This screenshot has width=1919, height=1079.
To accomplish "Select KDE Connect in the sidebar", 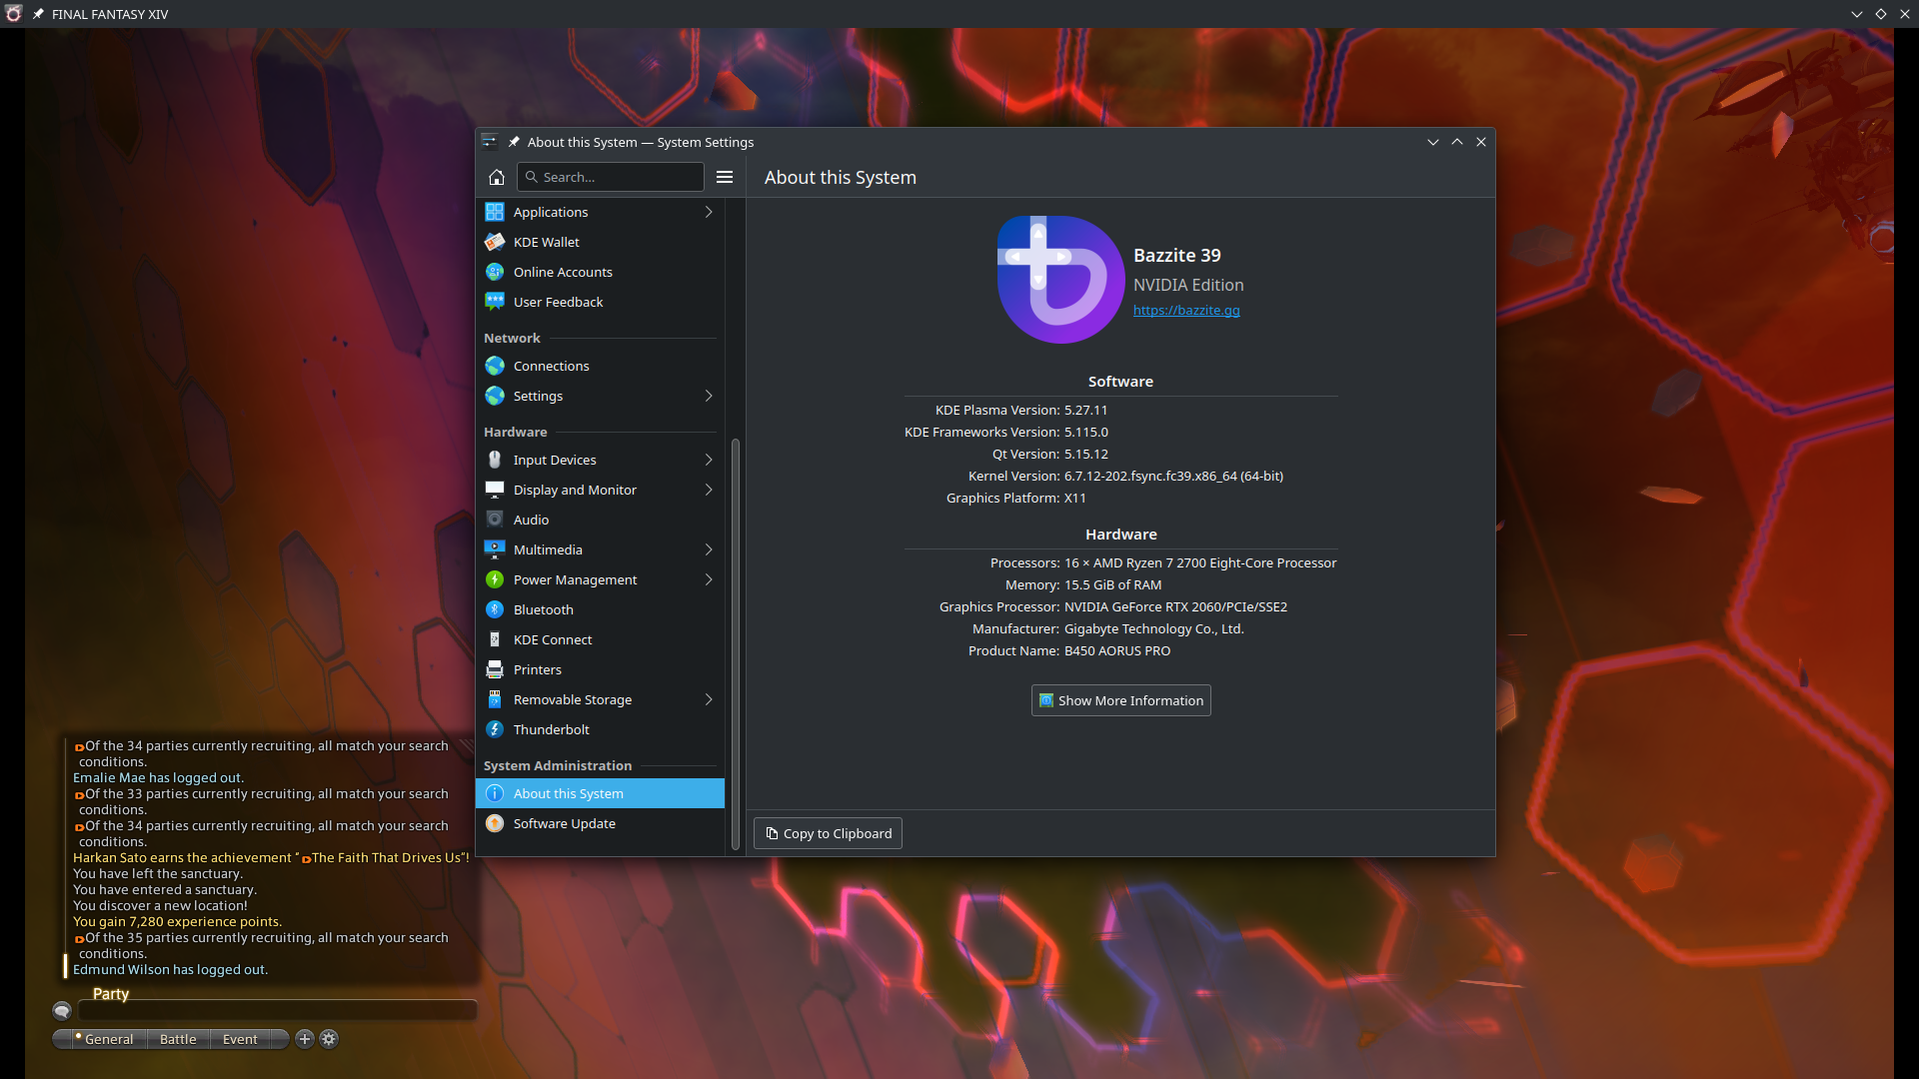I will (x=552, y=639).
